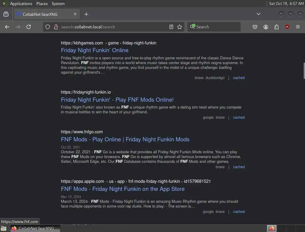Click the https://kbhgames.com URL text

point(82,43)
